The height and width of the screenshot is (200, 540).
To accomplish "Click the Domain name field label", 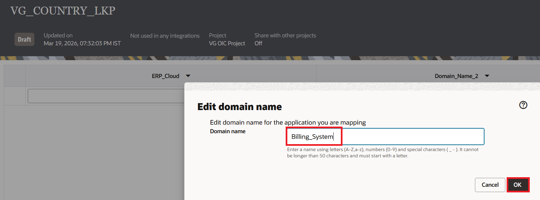I will pos(228,131).
